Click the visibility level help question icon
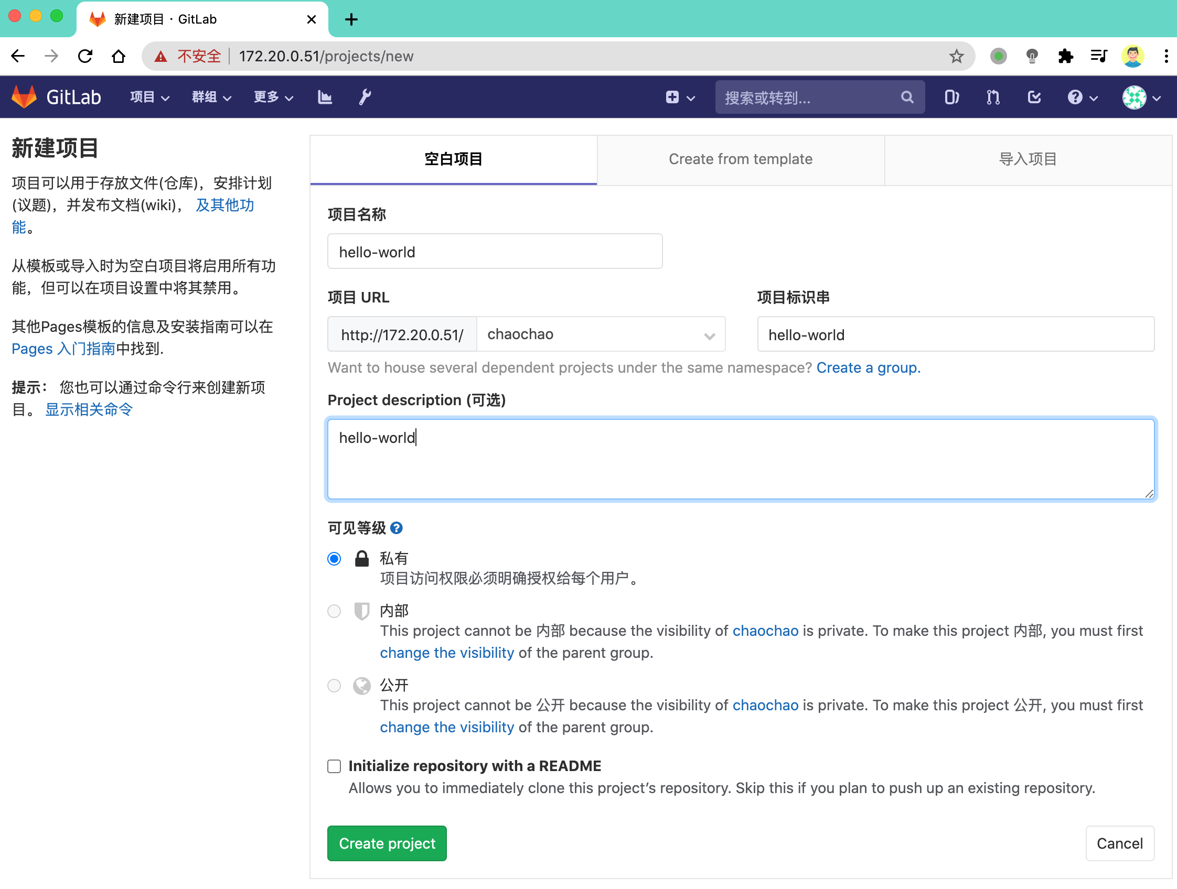The image size is (1177, 889). 397,528
